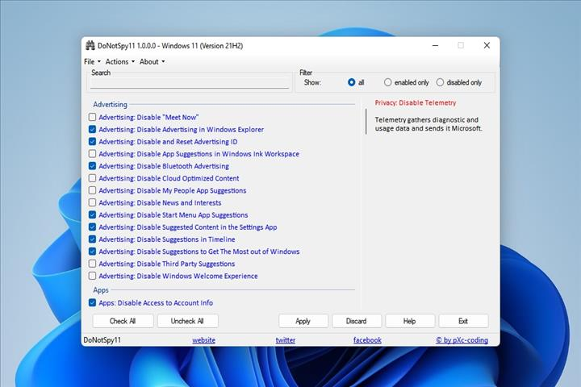Image resolution: width=581 pixels, height=387 pixels.
Task: Open the twitter link
Action: click(286, 340)
